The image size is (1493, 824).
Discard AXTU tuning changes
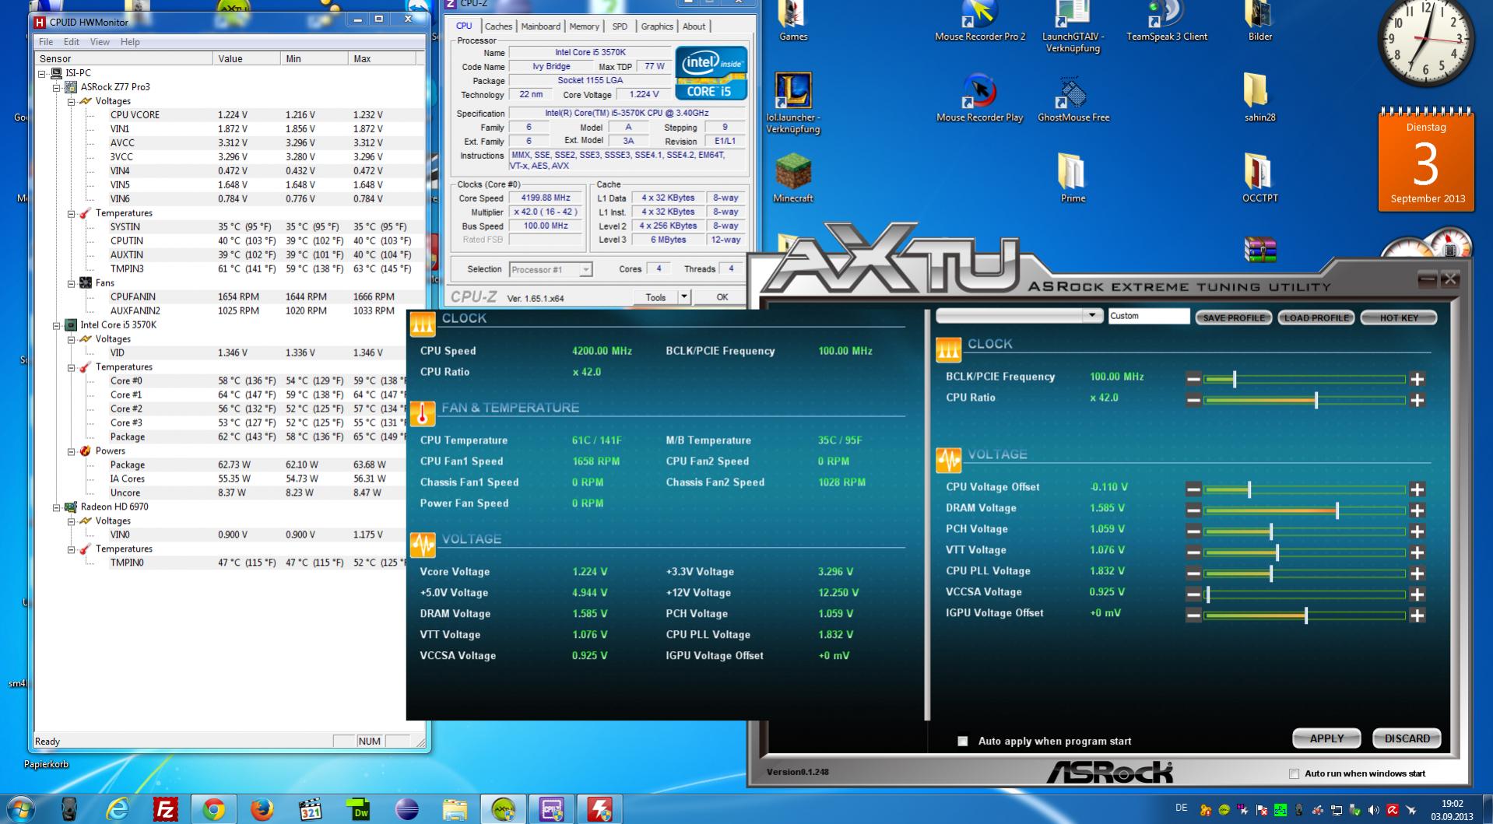(x=1407, y=738)
